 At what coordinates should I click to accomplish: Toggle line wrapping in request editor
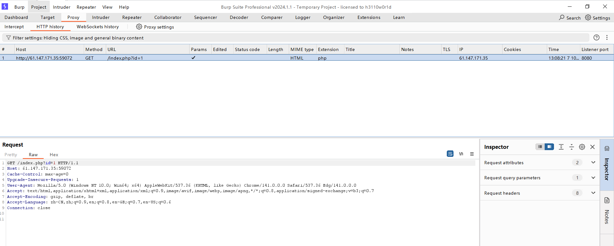pos(450,154)
